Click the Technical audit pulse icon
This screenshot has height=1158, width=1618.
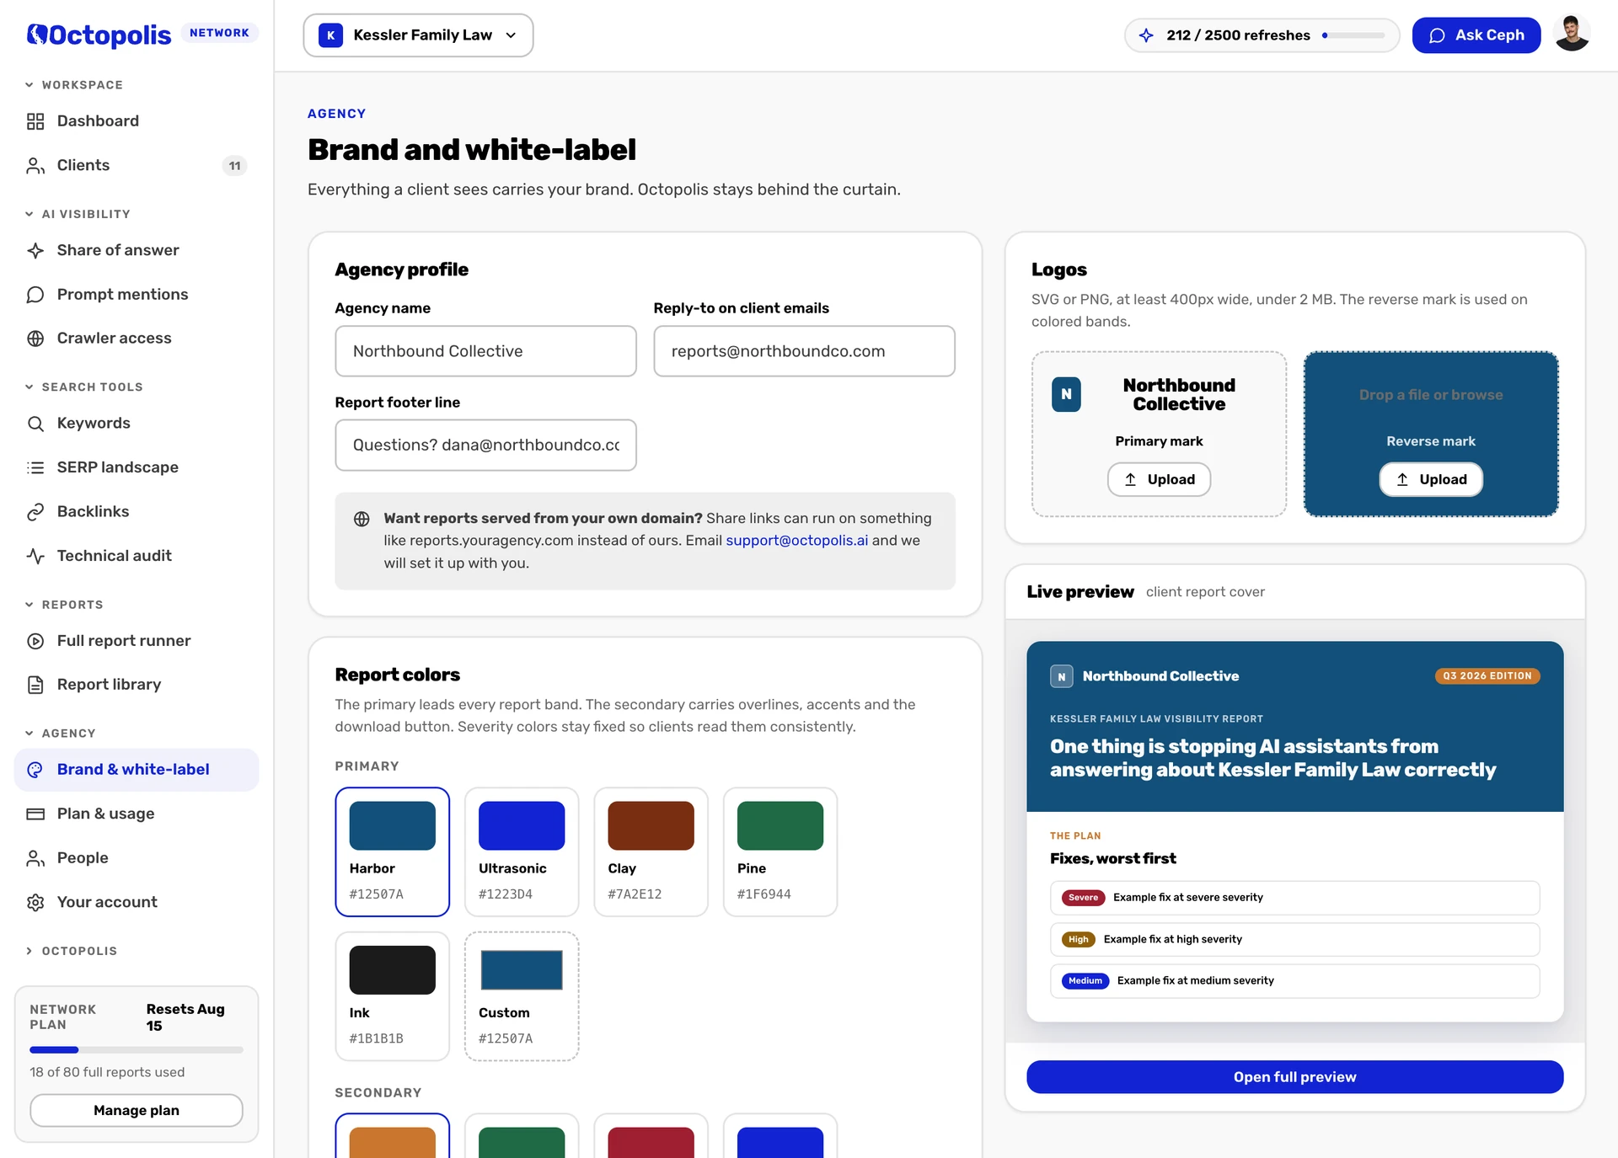35,556
